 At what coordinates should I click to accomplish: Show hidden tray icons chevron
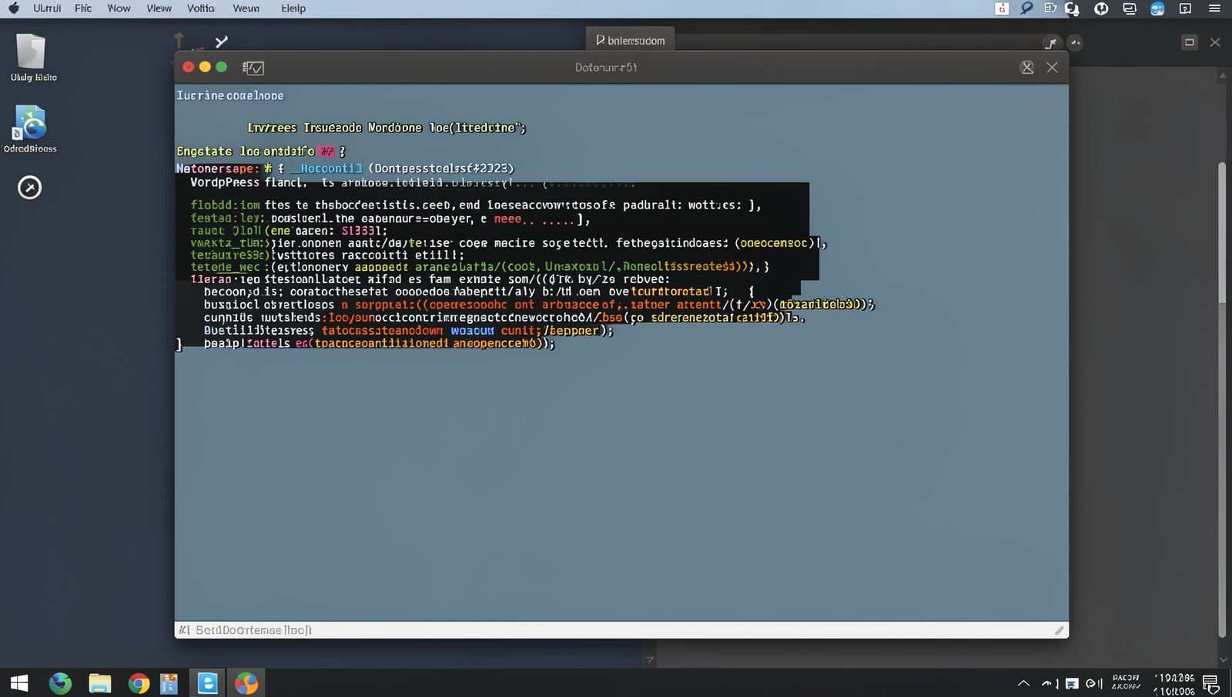[1023, 683]
